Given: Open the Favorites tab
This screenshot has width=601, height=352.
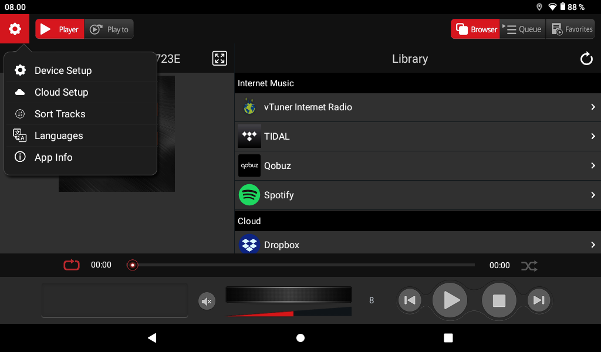Looking at the screenshot, I should point(571,29).
